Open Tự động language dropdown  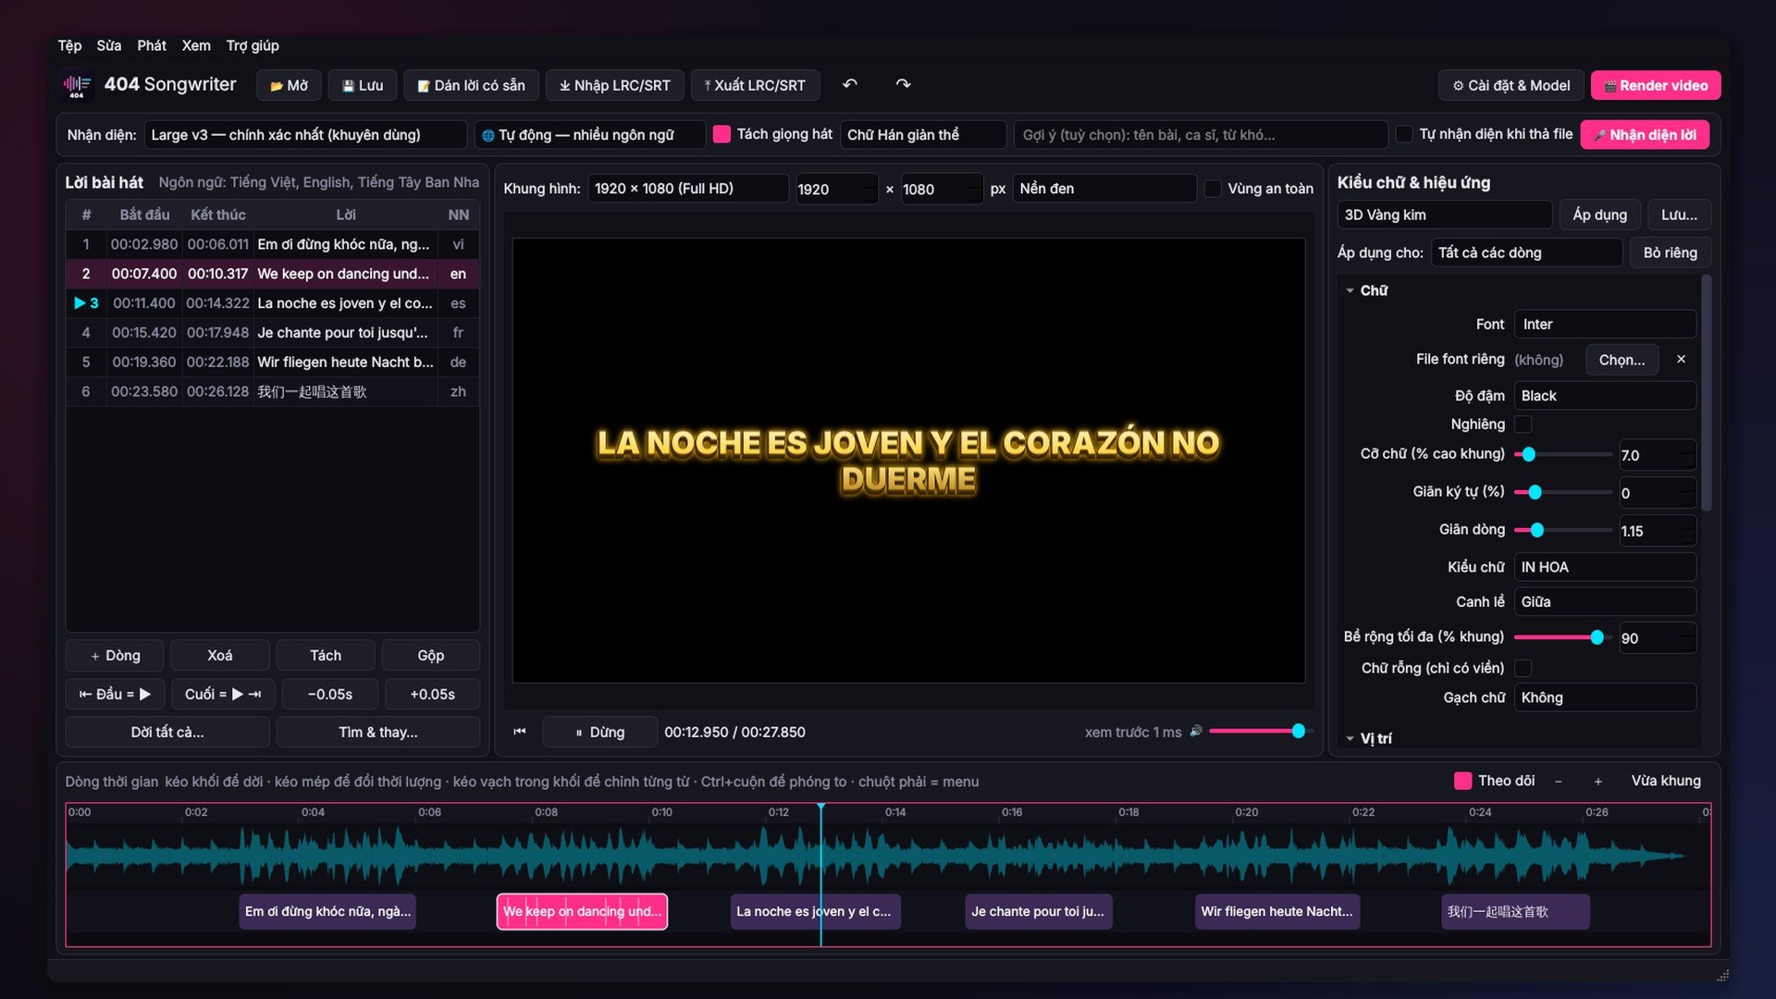point(589,135)
